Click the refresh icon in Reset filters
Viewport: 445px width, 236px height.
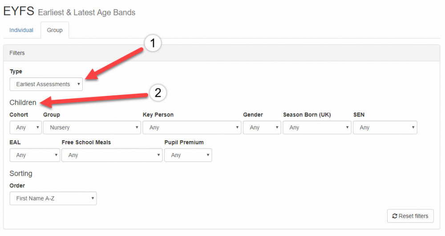pyautogui.click(x=394, y=216)
